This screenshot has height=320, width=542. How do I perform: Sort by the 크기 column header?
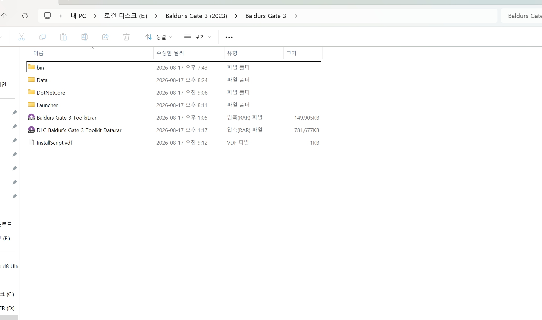pos(291,53)
